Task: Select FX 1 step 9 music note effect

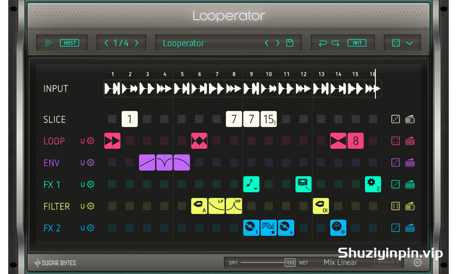Action: point(251,184)
